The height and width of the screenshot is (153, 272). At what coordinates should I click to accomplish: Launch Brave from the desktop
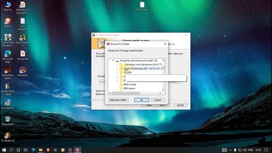point(8,23)
